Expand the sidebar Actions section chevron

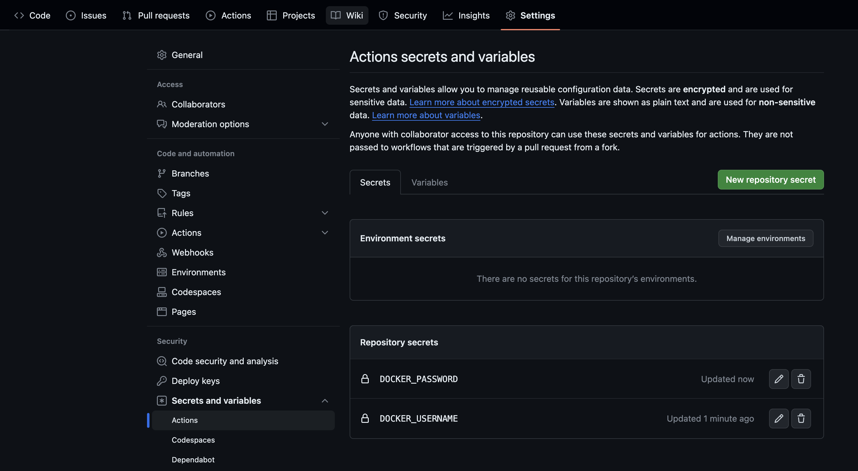pyautogui.click(x=325, y=233)
